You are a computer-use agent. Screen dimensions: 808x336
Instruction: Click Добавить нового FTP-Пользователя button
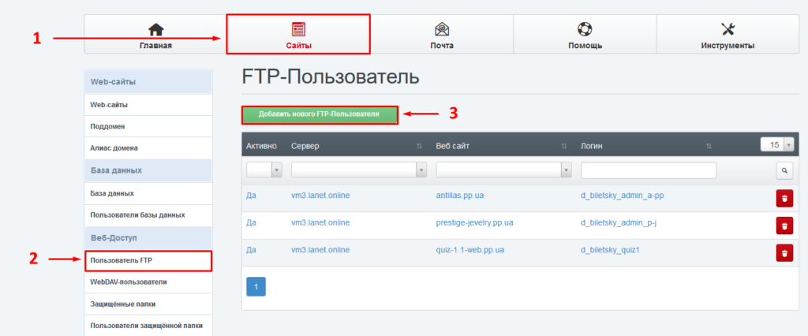[319, 114]
